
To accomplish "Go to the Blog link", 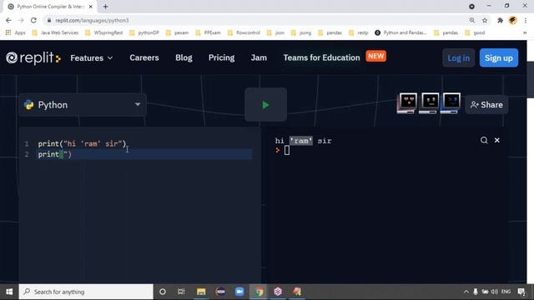I will point(184,57).
